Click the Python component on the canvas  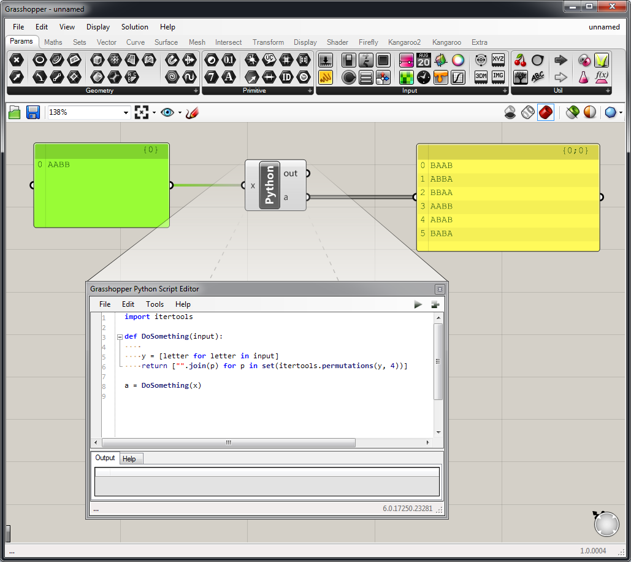pos(270,185)
